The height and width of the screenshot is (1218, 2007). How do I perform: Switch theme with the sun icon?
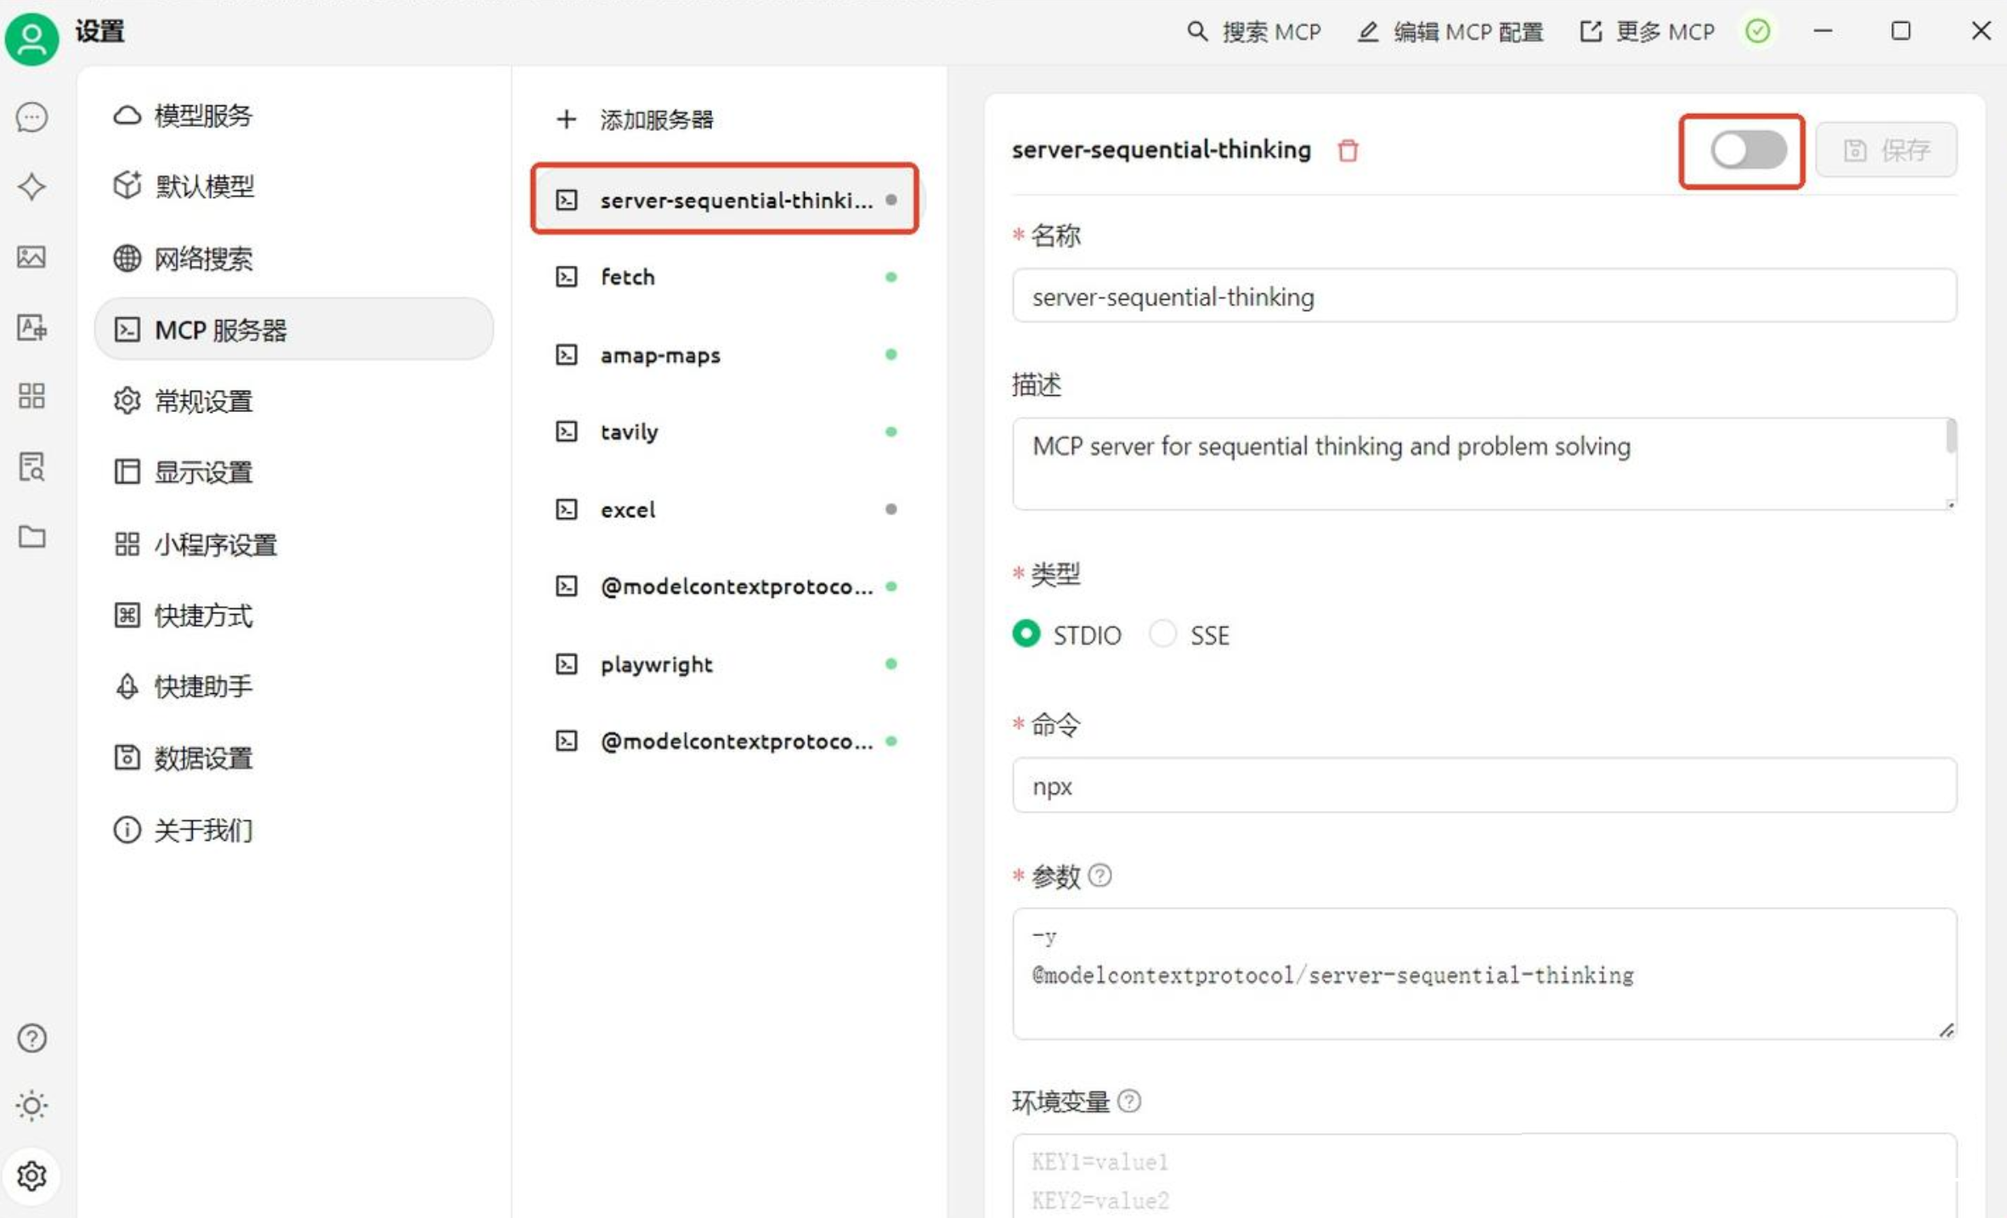31,1105
